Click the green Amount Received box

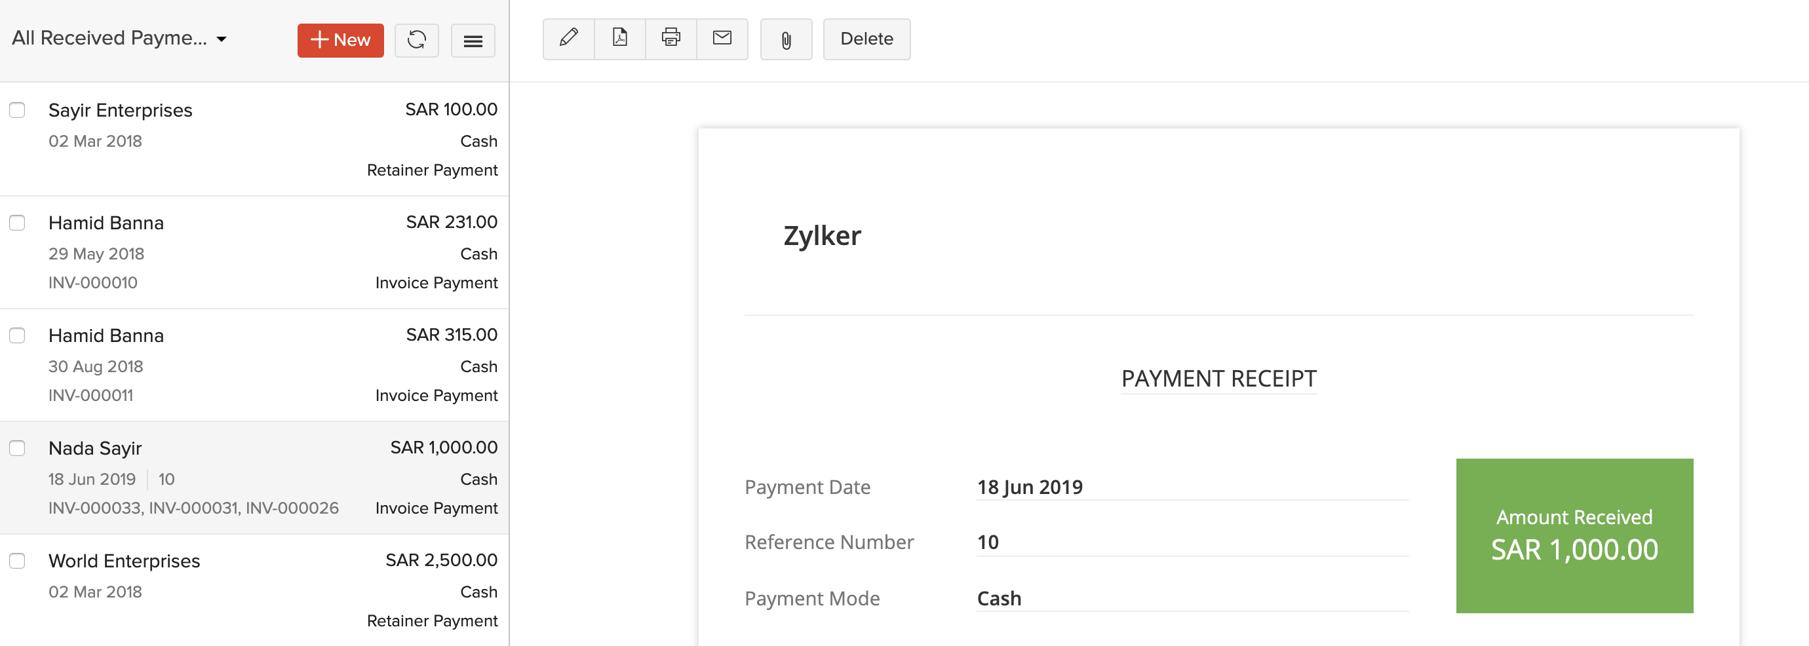1574,536
